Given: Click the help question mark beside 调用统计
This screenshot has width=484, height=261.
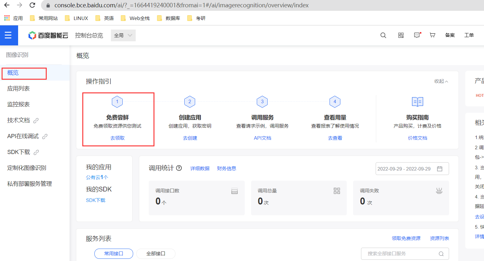Looking at the screenshot, I should (x=179, y=168).
